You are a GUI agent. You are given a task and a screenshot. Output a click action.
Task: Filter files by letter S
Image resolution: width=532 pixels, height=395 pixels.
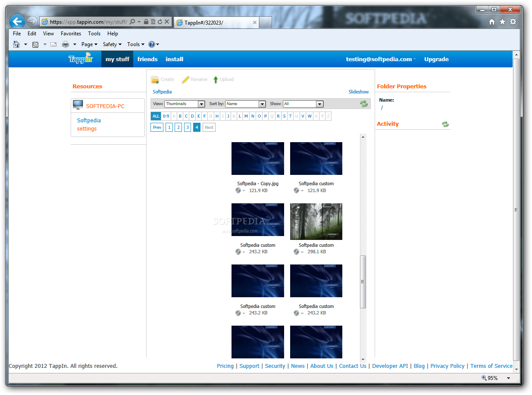285,116
